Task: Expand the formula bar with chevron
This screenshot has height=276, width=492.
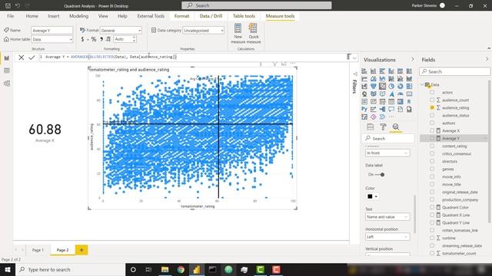Action: click(354, 58)
